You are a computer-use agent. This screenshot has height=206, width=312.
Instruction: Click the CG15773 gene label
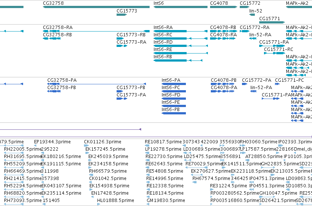click(127, 11)
